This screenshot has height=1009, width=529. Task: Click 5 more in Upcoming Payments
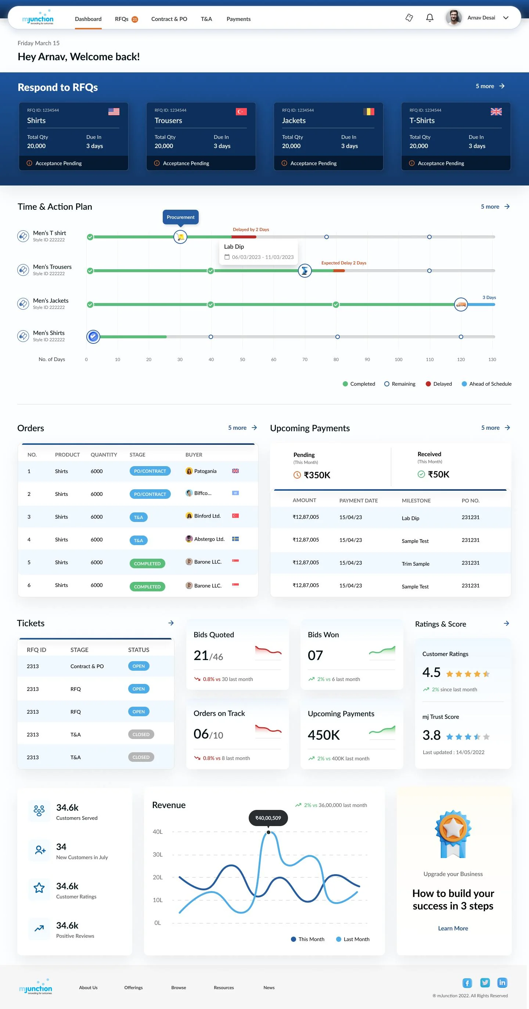[496, 428]
